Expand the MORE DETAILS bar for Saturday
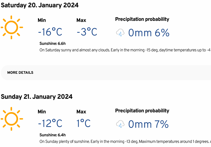Screen dimensions: 211x147 coord(106,72)
